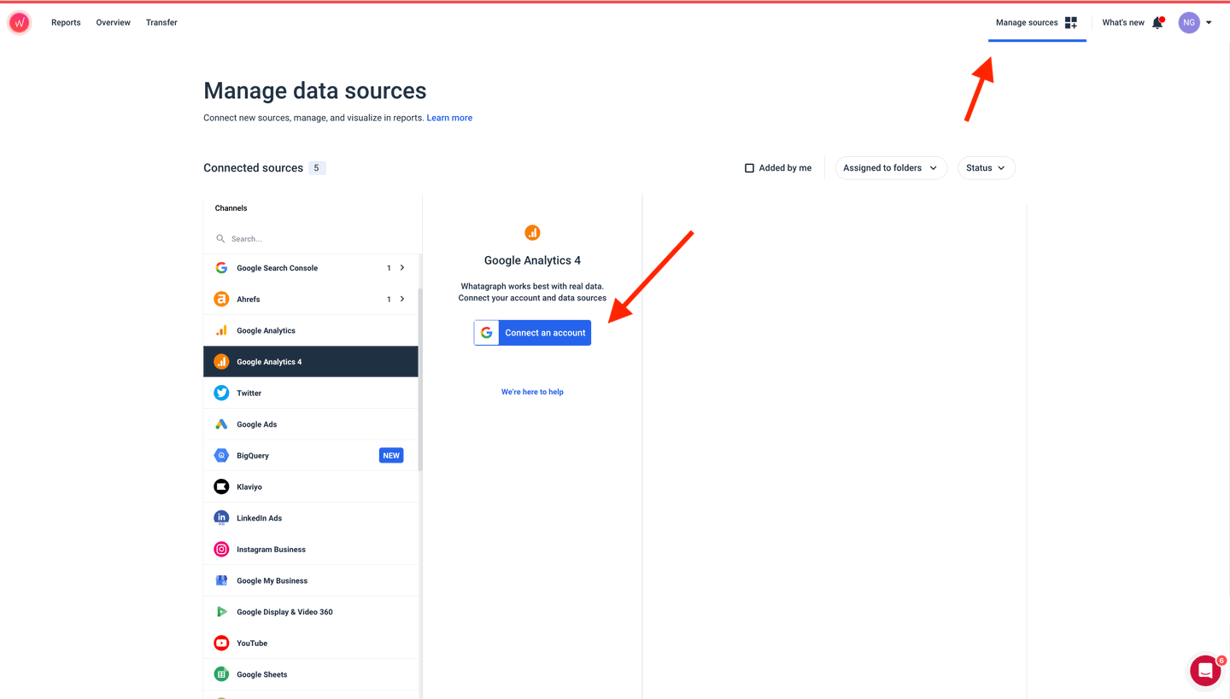This screenshot has height=699, width=1230.
Task: Toggle the Added by me checkbox
Action: [x=749, y=168]
